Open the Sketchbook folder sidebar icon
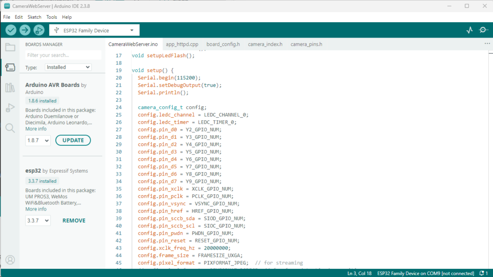493x277 pixels. tap(10, 47)
